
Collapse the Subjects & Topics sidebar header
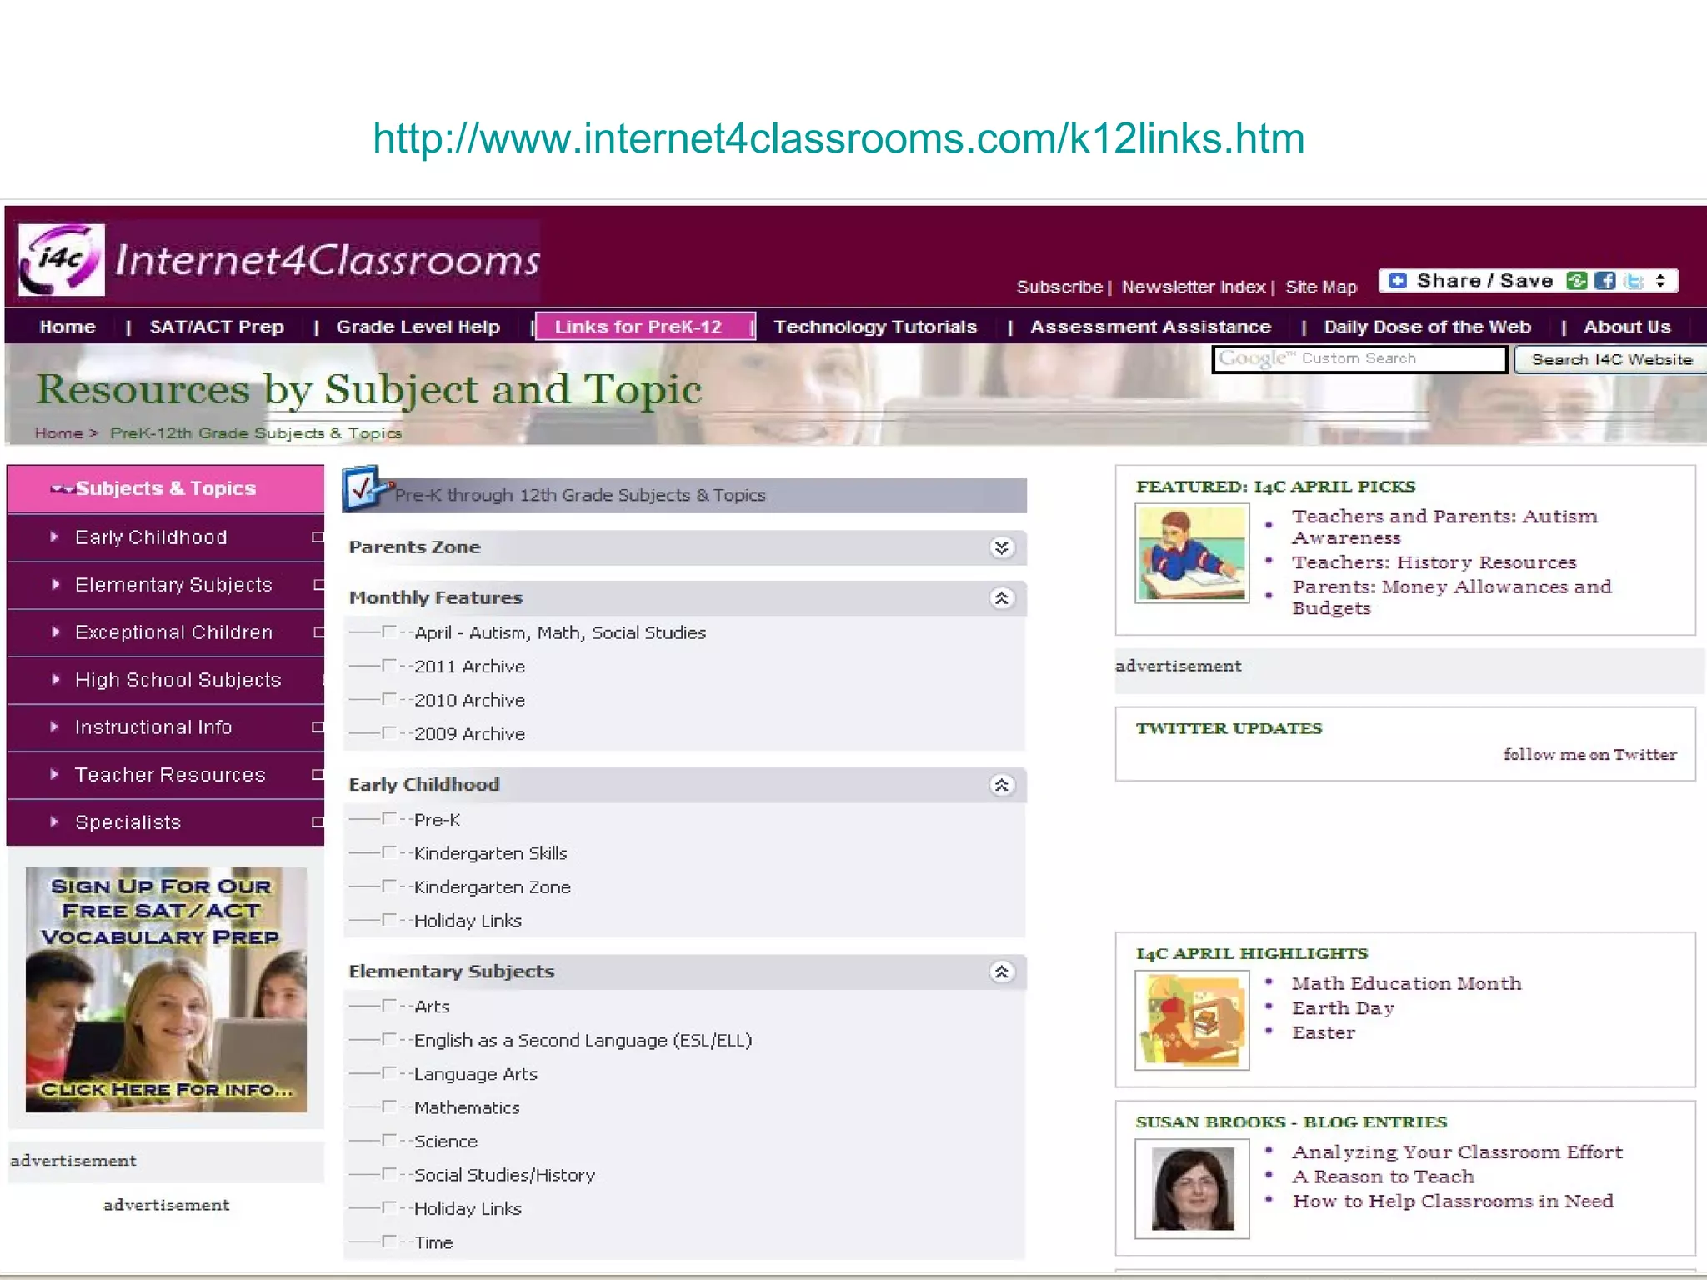[165, 488]
